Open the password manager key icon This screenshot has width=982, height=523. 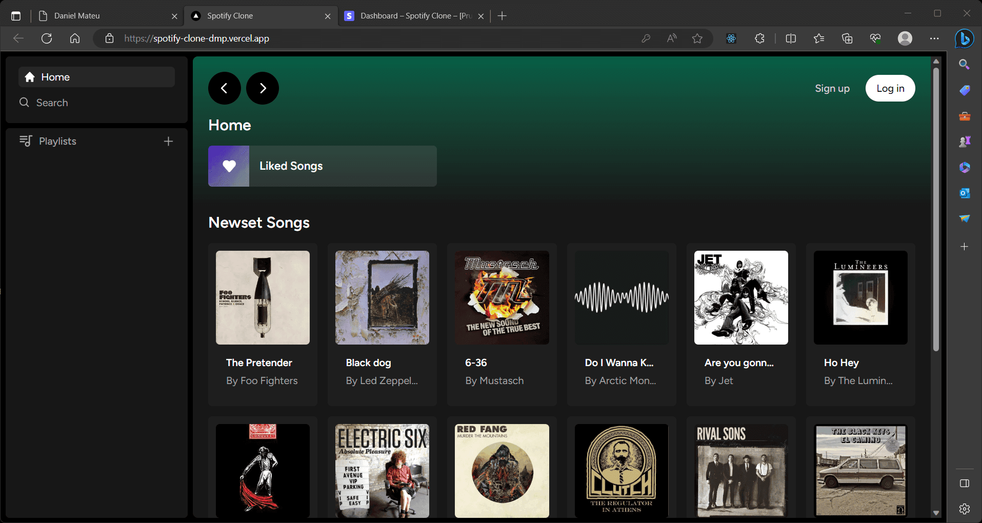pyautogui.click(x=646, y=38)
